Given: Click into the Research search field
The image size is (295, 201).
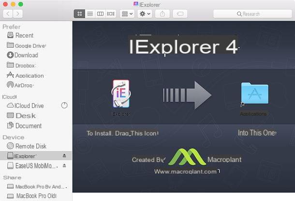Looking at the screenshot, I should pyautogui.click(x=252, y=14).
